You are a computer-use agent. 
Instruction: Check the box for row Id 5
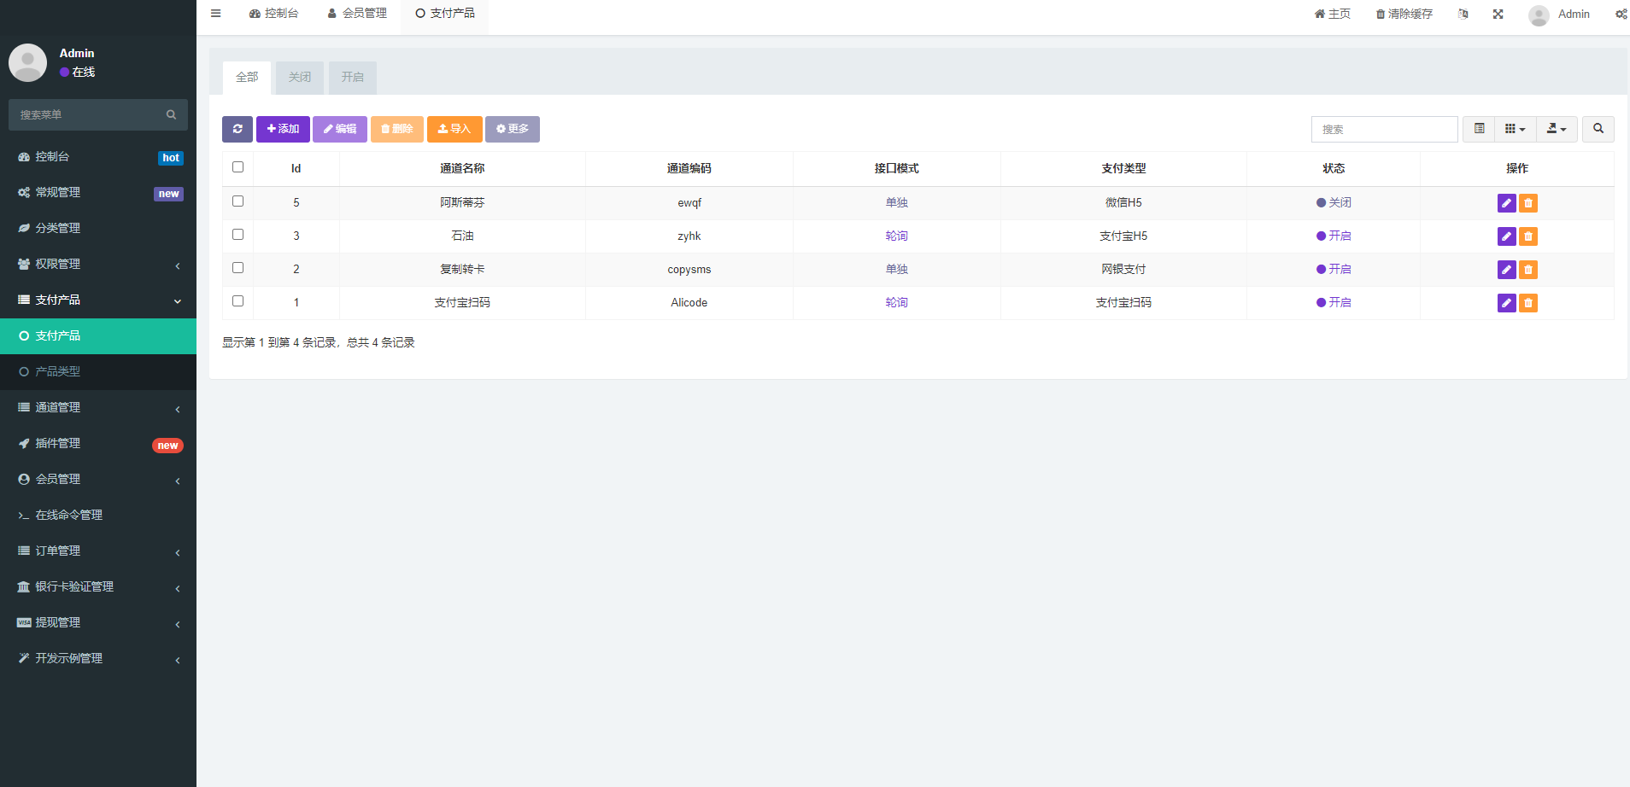pos(237,201)
